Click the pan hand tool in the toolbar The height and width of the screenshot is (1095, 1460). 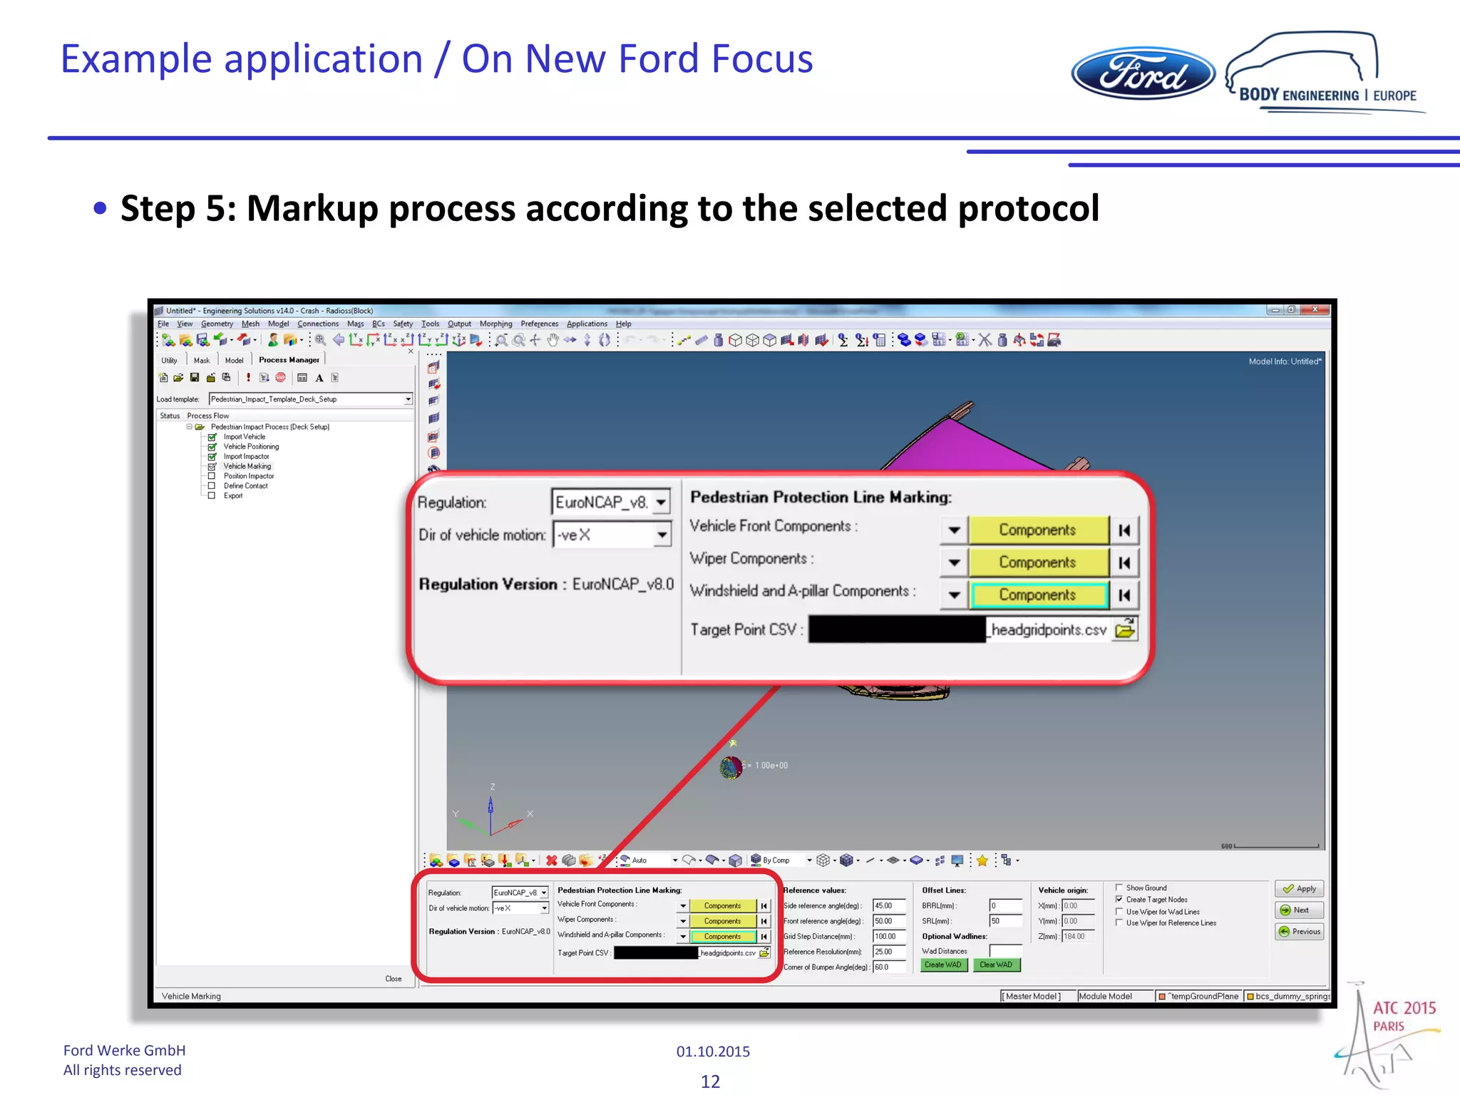coord(552,340)
